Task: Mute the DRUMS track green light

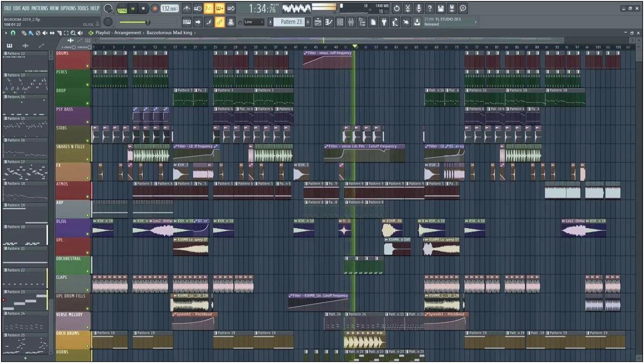Action: [x=88, y=66]
